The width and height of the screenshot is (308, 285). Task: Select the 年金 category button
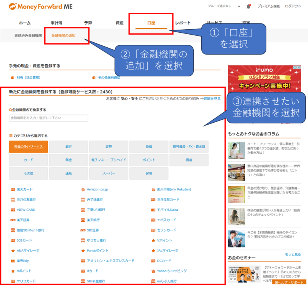69,160
